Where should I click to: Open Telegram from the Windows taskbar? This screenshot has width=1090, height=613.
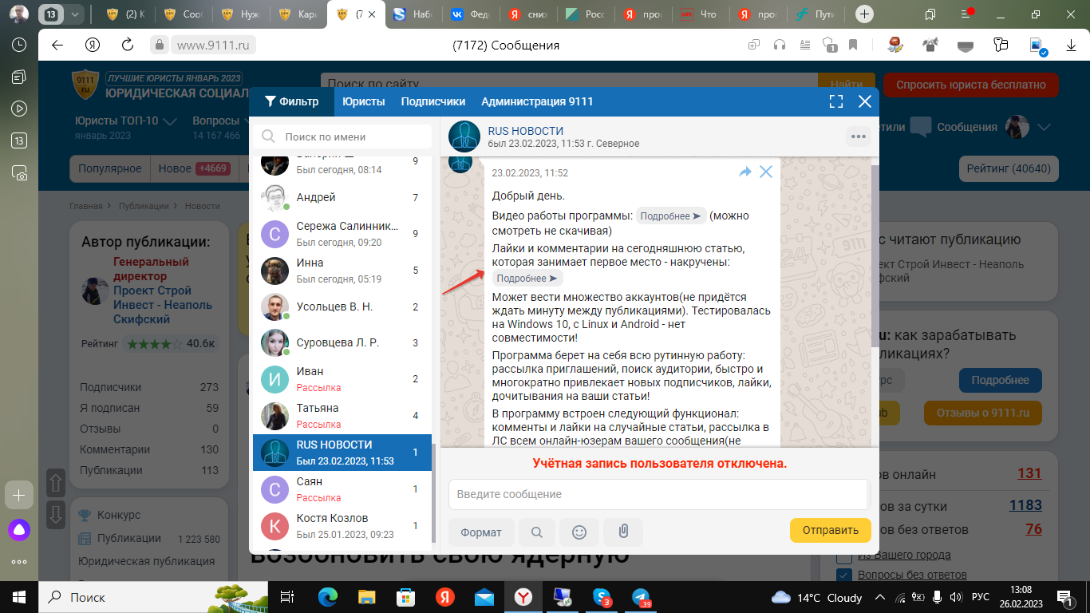coord(641,597)
